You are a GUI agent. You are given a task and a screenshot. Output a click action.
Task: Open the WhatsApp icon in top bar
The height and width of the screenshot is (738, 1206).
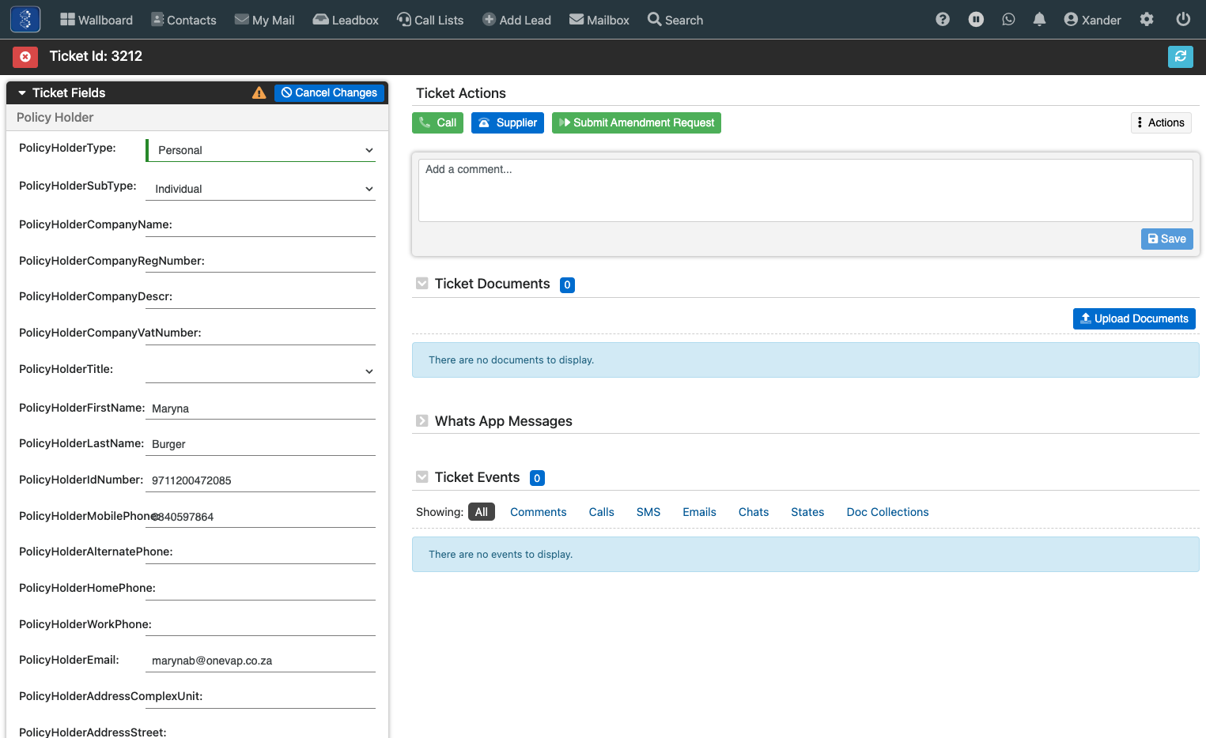click(x=1008, y=20)
